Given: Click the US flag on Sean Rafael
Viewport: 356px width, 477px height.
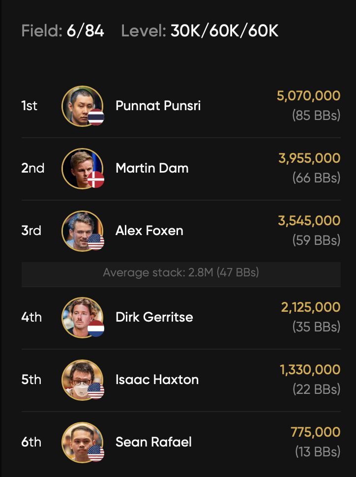Looking at the screenshot, I should [x=96, y=453].
